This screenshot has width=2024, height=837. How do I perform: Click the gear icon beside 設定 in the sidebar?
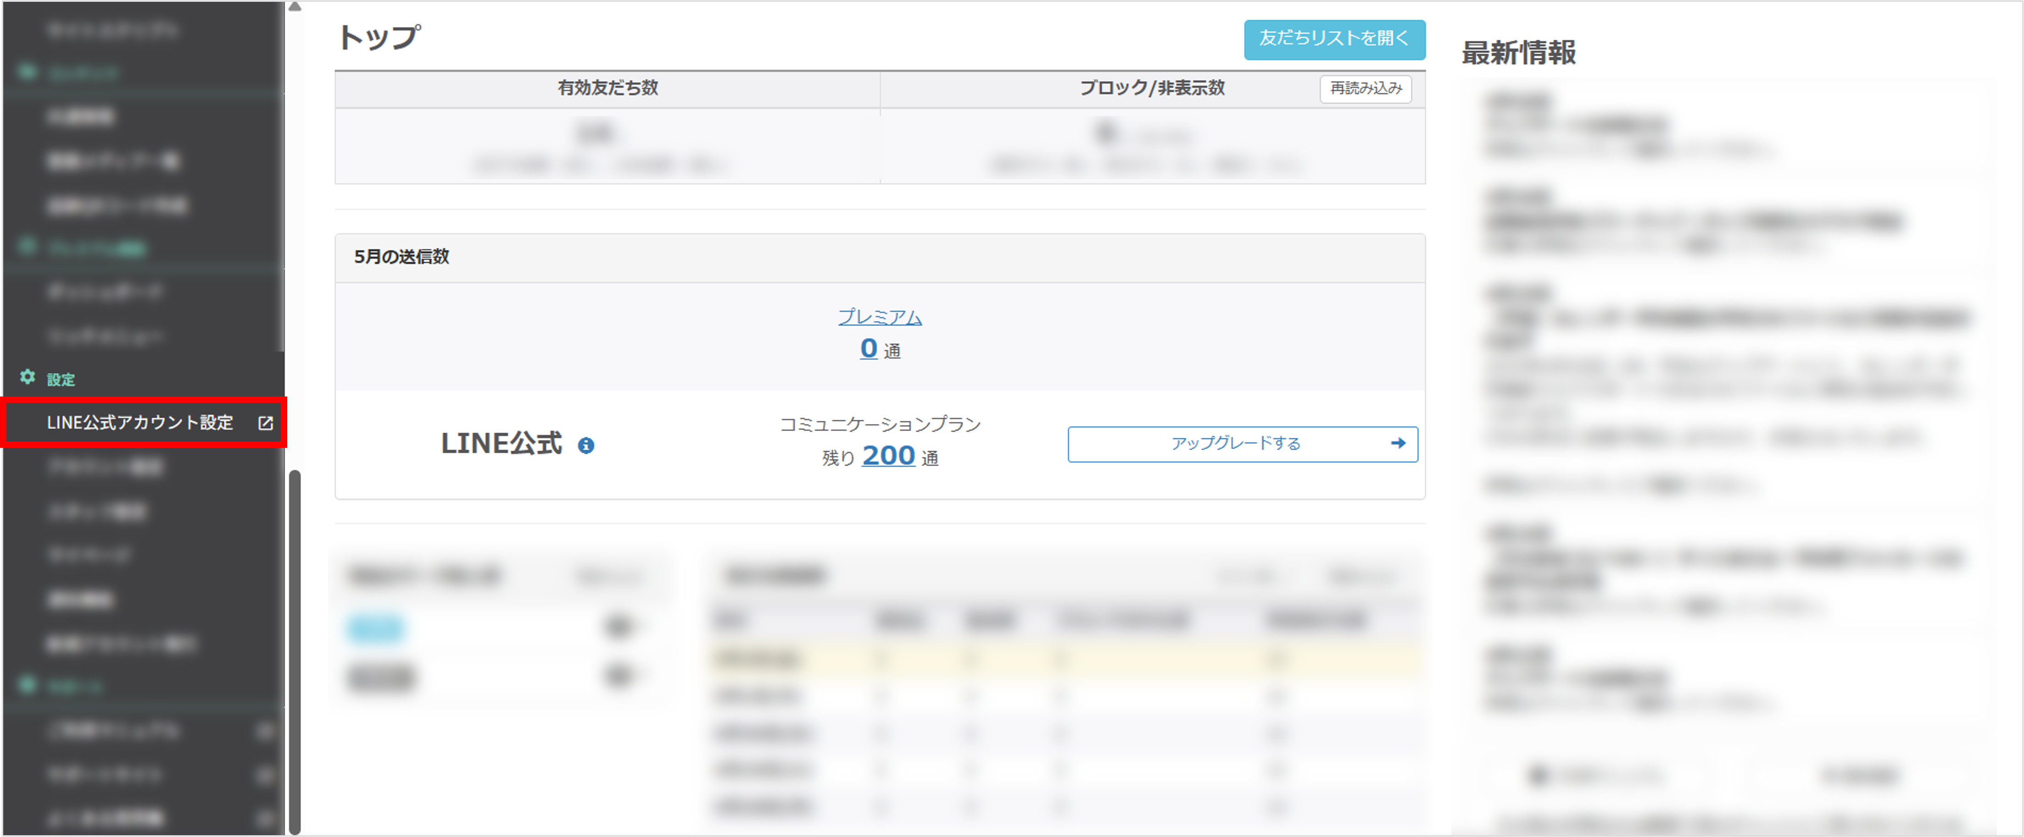coord(28,378)
